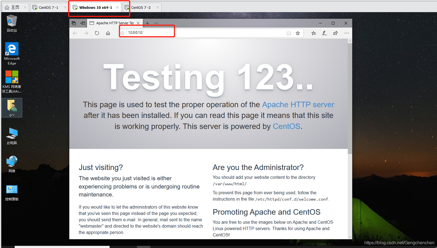Click the page scrollbar down arrow
This screenshot has width=437, height=248.
pyautogui.click(x=350, y=237)
